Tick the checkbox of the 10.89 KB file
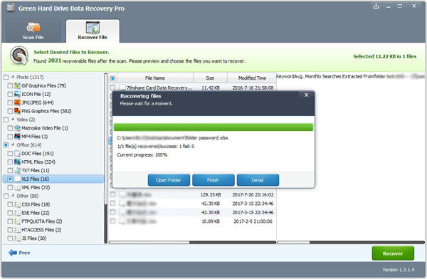The image size is (427, 279). click(112, 221)
